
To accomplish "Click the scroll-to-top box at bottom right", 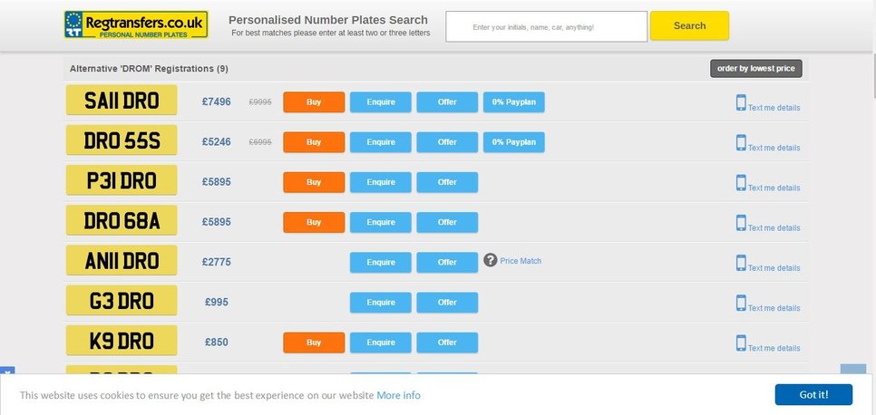I will 853,370.
